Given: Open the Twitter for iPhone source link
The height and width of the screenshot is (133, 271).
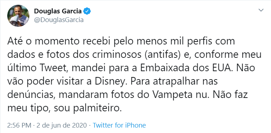Looking at the screenshot, I should (119, 125).
